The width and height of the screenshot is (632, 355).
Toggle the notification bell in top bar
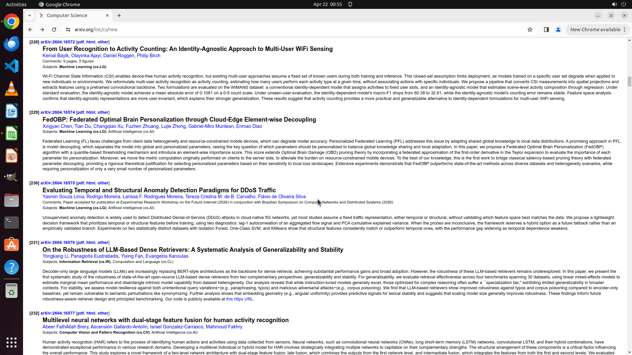point(350,4)
